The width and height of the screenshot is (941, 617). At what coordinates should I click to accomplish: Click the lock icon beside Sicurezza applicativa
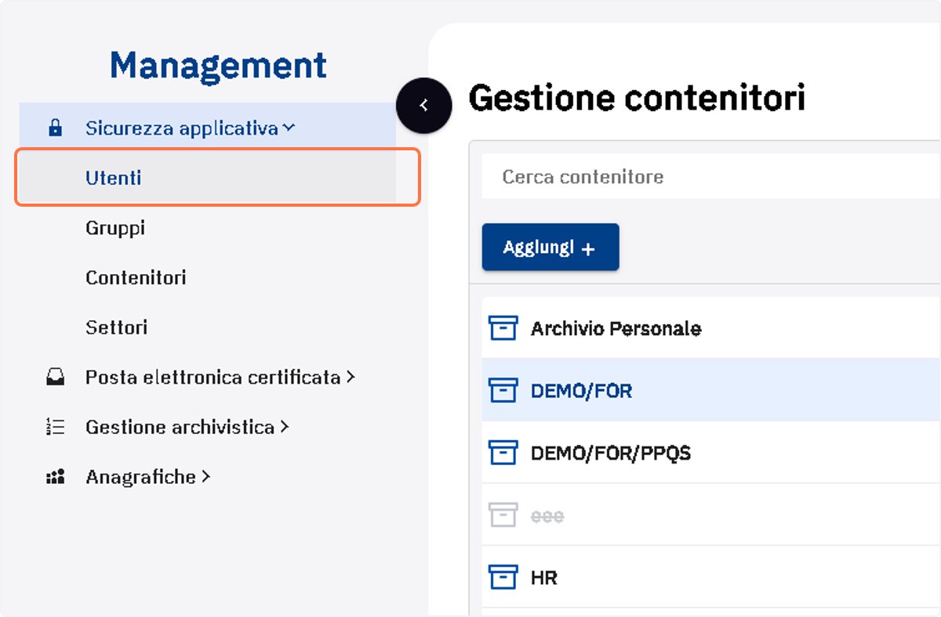pyautogui.click(x=55, y=128)
